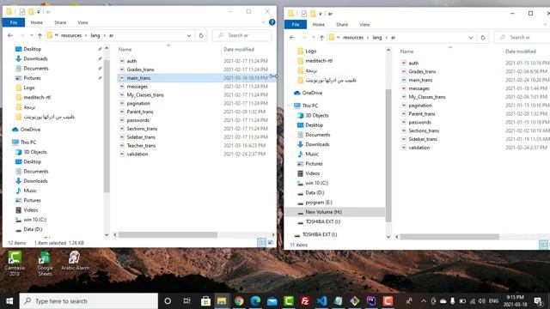Viewport: 550px width, 309px height.
Task: Open View tab in right window
Action: coord(364,25)
